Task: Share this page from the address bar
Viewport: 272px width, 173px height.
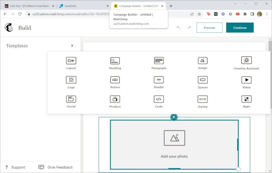Action: pyautogui.click(x=192, y=14)
